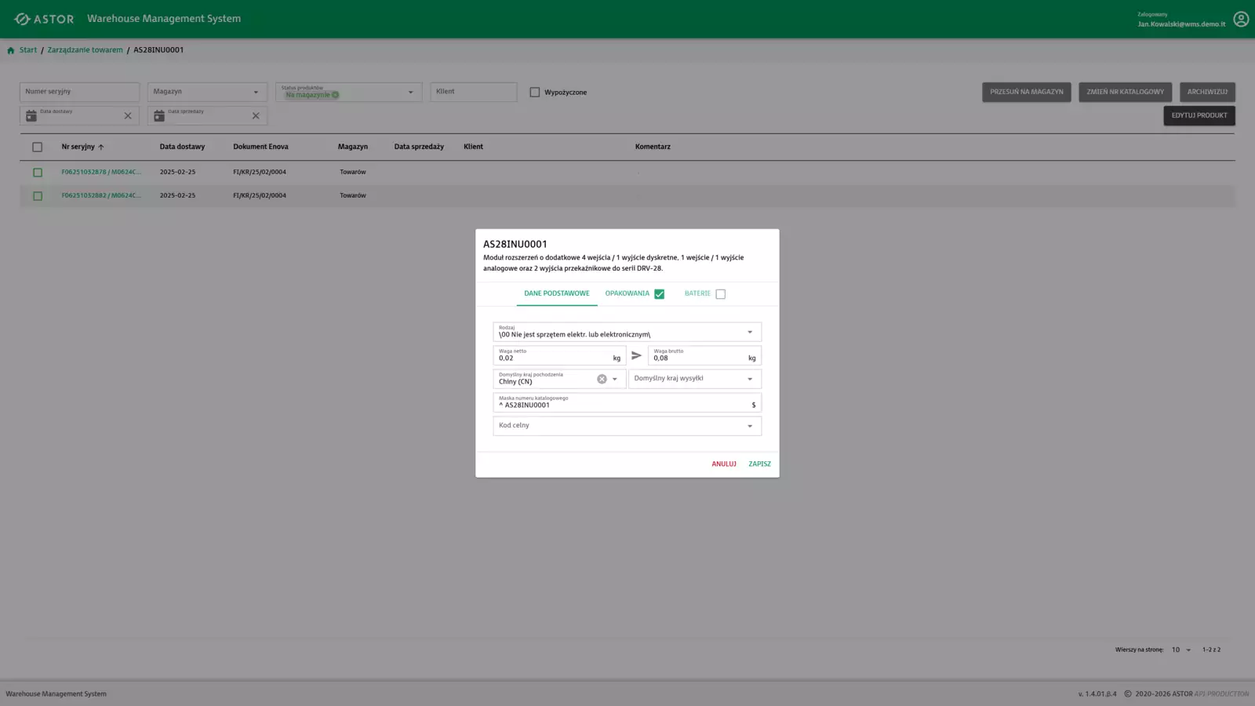Open the Data sprzedaży calendar picker
The width and height of the screenshot is (1255, 706).
coord(159,116)
